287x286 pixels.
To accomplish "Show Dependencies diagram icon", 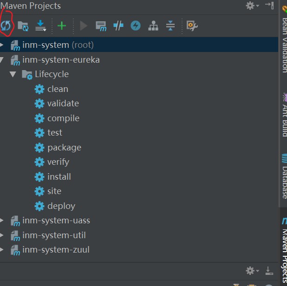I will pyautogui.click(x=153, y=26).
